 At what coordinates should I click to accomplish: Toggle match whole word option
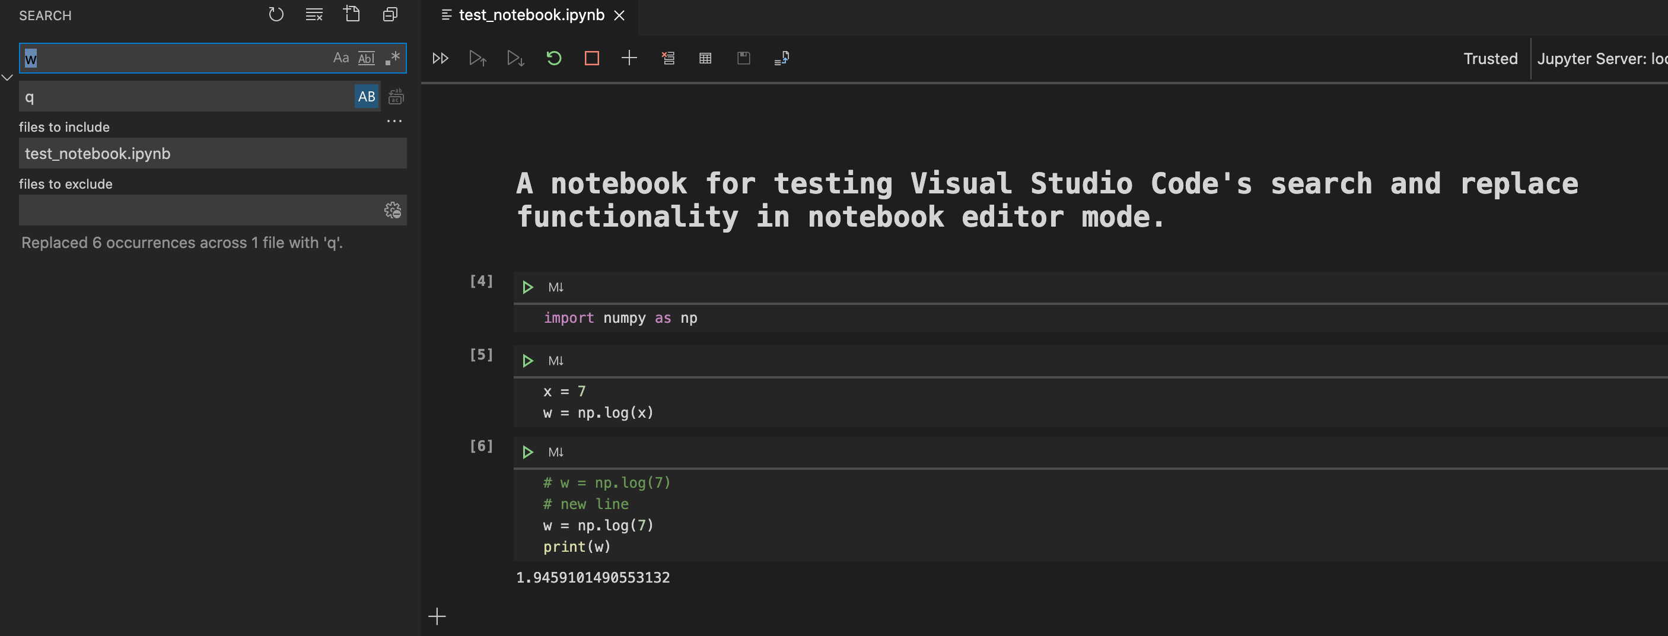(367, 58)
